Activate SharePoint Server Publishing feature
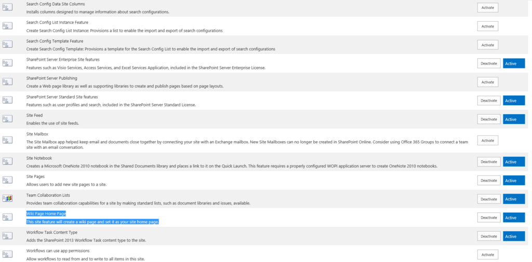The image size is (532, 262). click(487, 82)
